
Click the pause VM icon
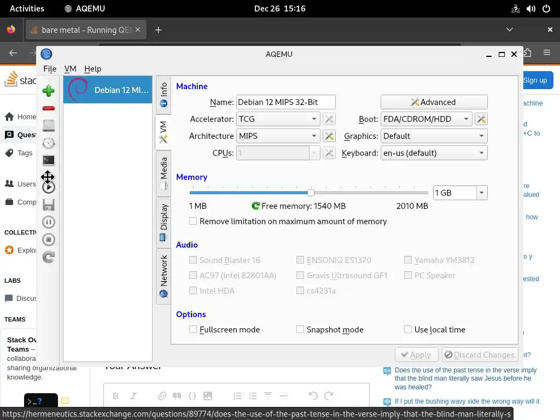coord(49,222)
